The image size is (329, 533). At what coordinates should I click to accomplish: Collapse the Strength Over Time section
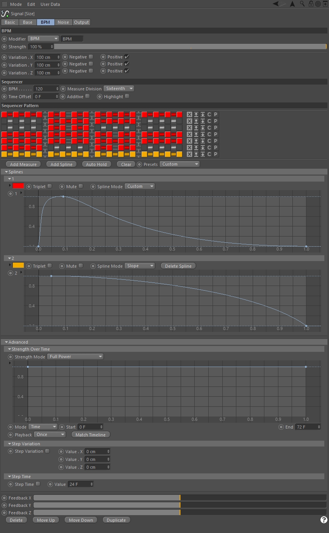pyautogui.click(x=10, y=349)
